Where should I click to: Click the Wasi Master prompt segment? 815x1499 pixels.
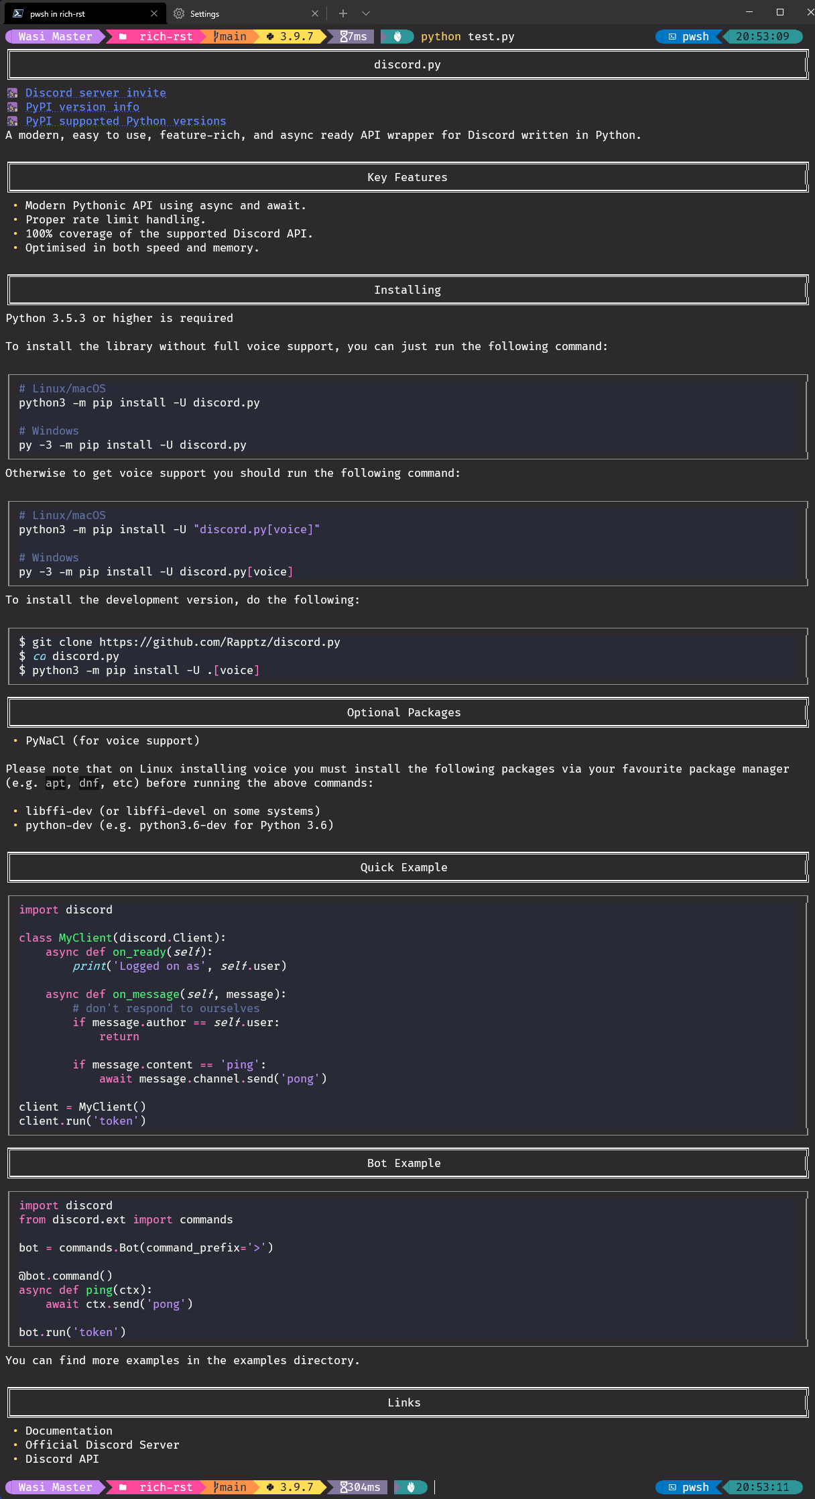[x=54, y=37]
